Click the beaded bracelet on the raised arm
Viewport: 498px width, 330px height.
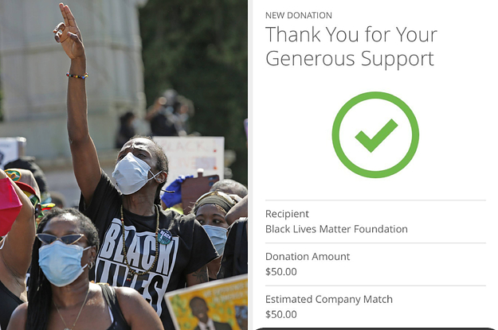[x=77, y=76]
